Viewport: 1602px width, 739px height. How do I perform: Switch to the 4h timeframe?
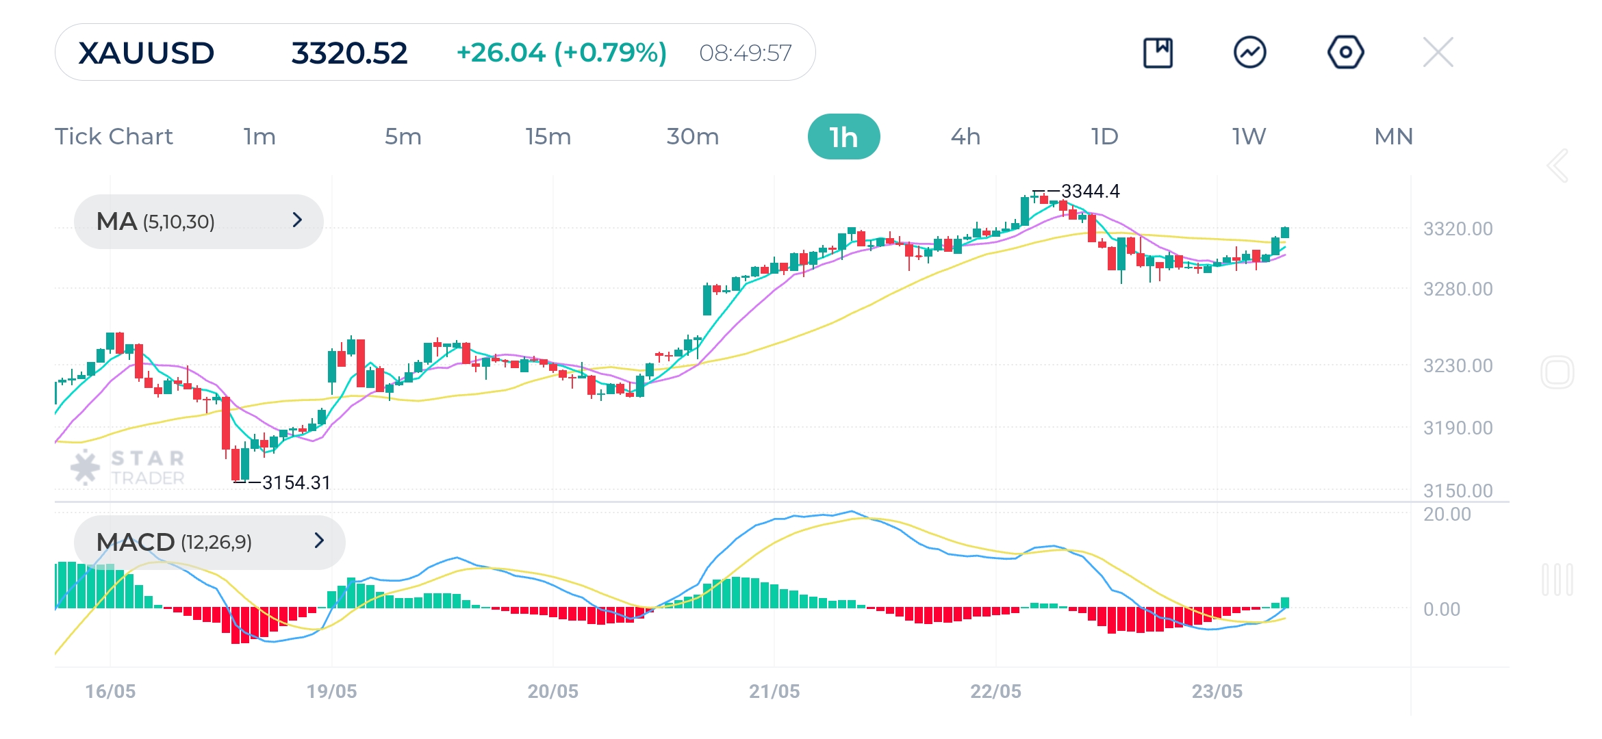966,136
